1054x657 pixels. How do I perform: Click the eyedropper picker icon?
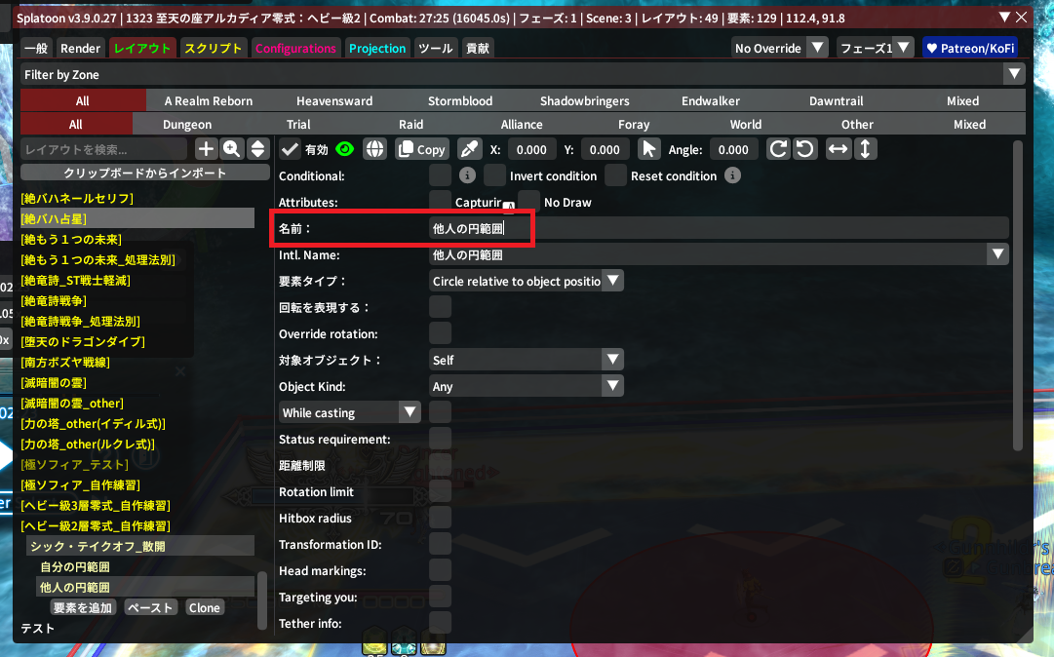[470, 149]
